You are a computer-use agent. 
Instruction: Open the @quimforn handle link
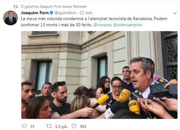point(65,13)
